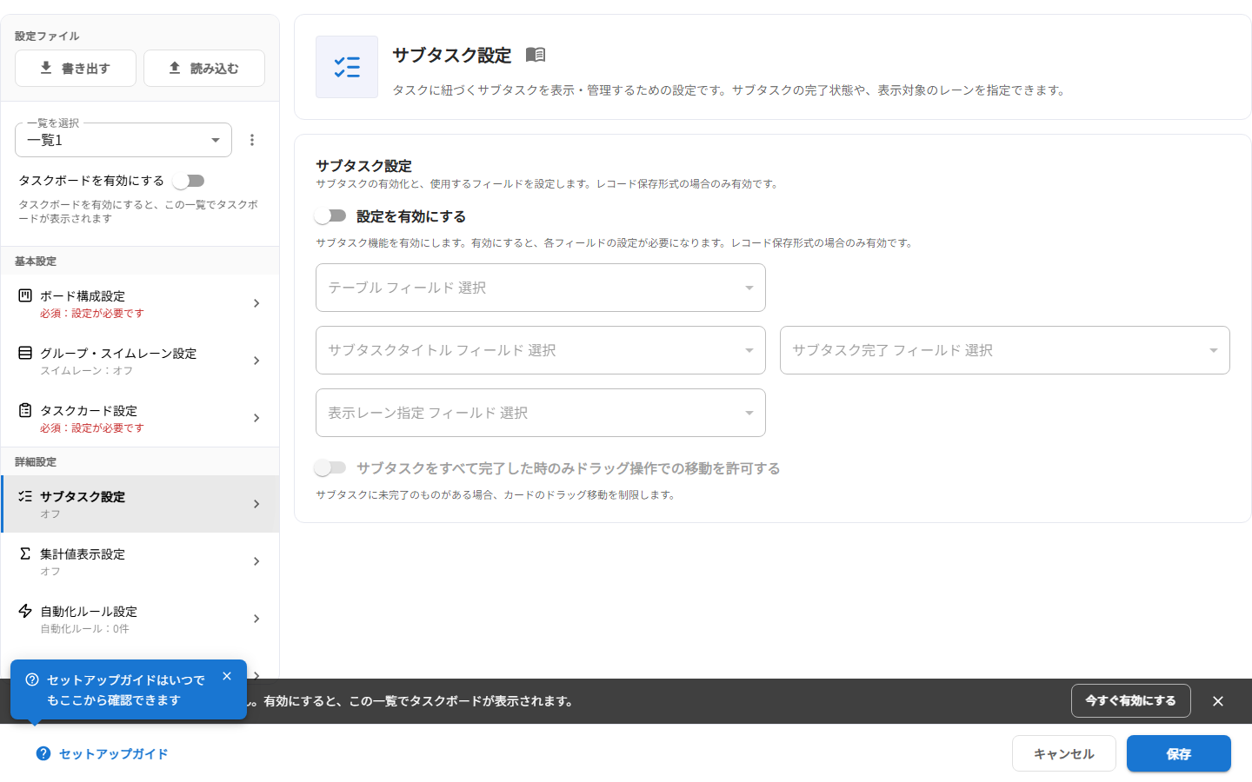Click the 書き出す export button
Screen dimensions: 1252x782
[x=76, y=68]
